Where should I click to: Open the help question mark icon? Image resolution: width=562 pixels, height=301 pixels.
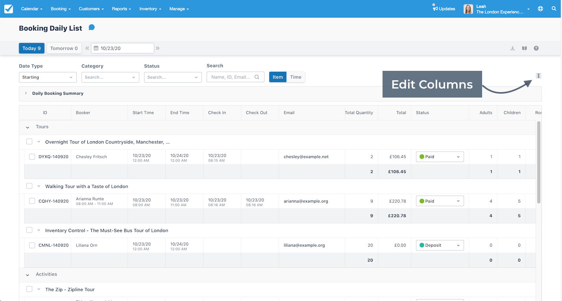click(536, 48)
